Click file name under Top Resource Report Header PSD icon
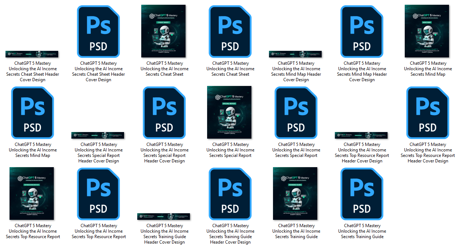 (428, 153)
